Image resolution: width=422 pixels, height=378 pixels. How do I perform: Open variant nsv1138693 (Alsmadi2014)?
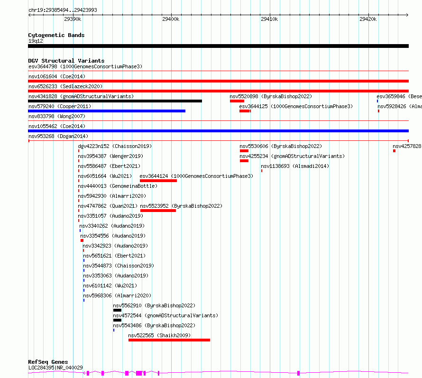pyautogui.click(x=295, y=166)
